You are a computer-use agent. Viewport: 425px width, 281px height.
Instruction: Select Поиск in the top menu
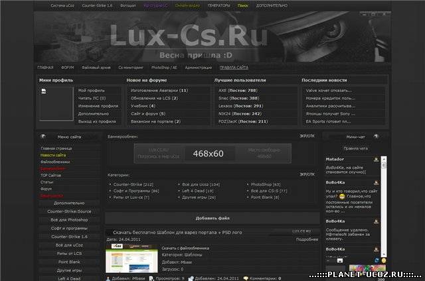coord(243,5)
